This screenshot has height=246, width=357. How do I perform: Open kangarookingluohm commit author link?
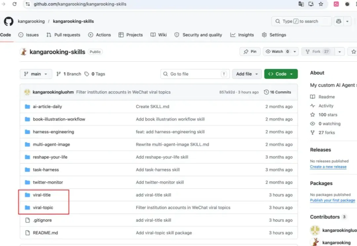coord(53,92)
